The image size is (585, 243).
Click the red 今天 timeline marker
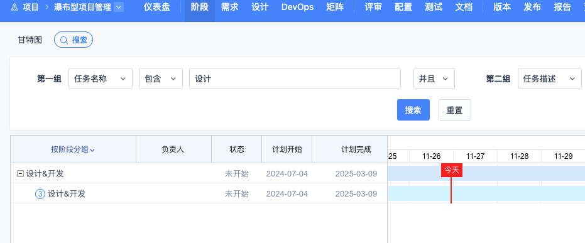coord(452,170)
